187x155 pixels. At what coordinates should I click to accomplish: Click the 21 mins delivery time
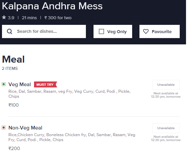pyautogui.click(x=29, y=18)
